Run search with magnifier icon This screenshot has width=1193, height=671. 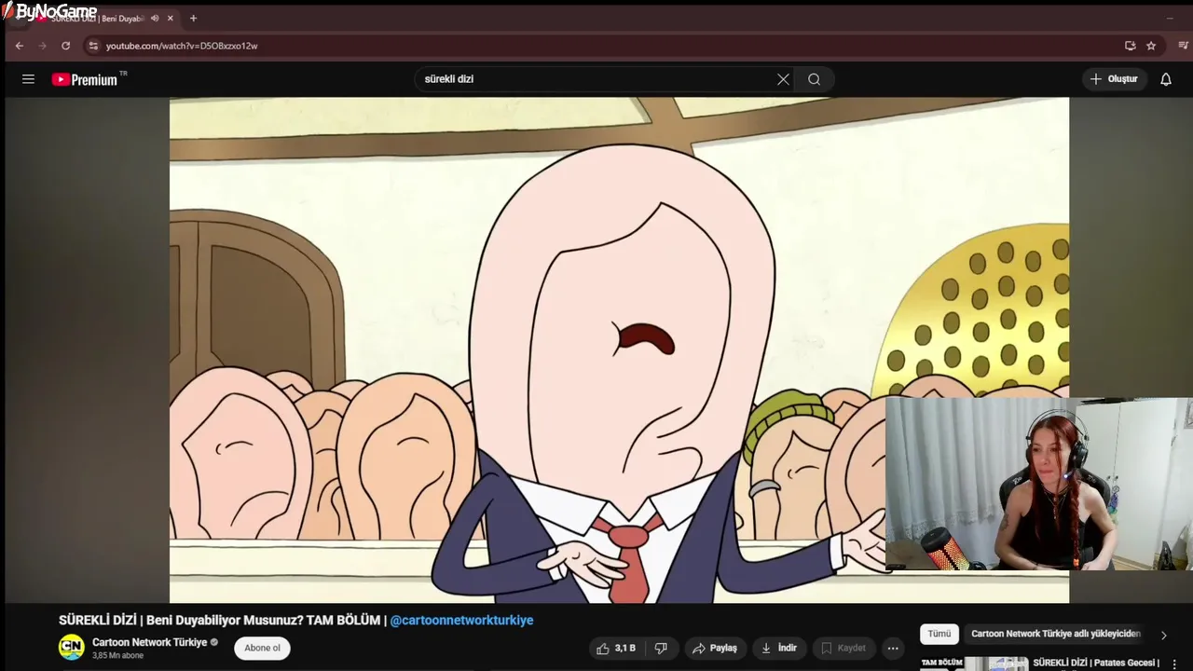click(x=815, y=79)
